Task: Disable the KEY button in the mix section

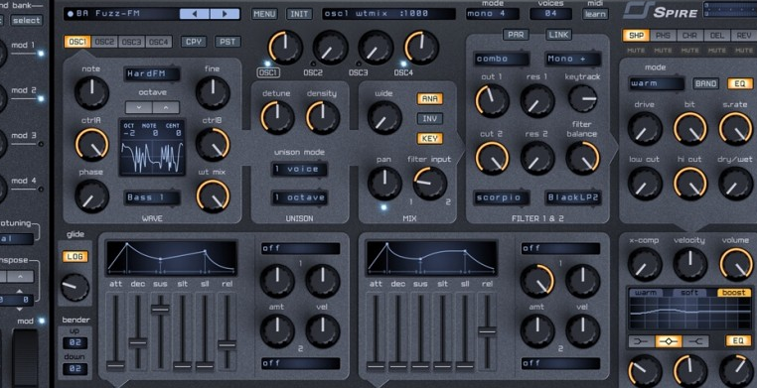Action: [x=430, y=139]
